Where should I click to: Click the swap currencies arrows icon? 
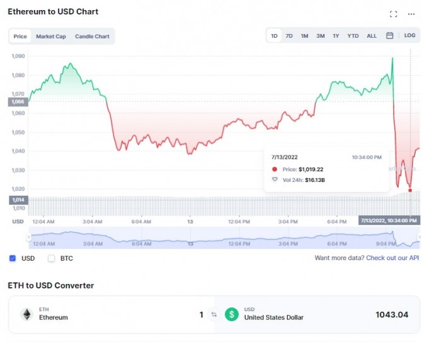point(214,314)
